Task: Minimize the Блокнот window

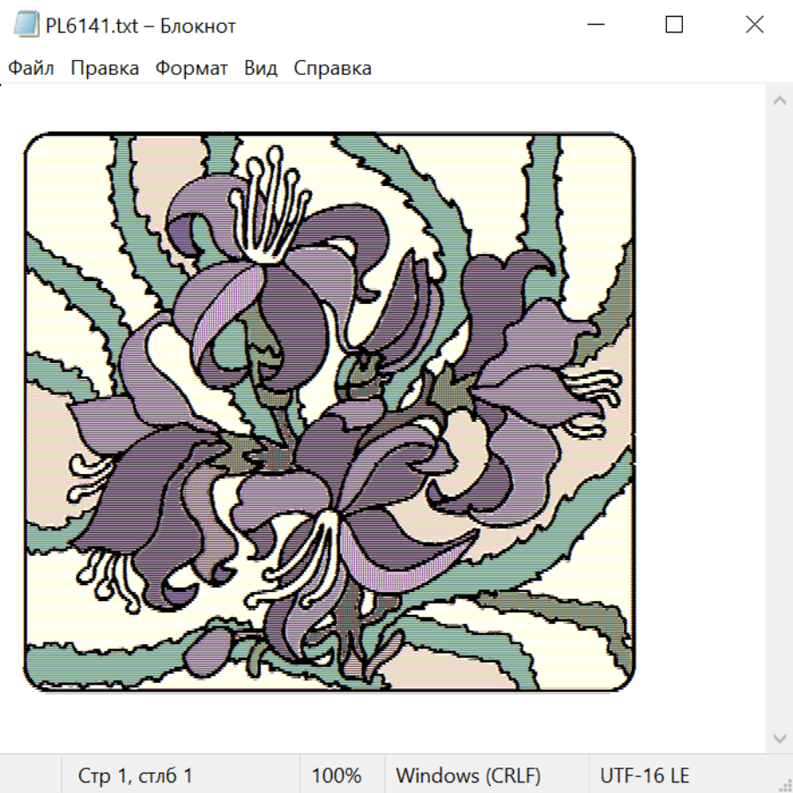Action: (x=596, y=25)
